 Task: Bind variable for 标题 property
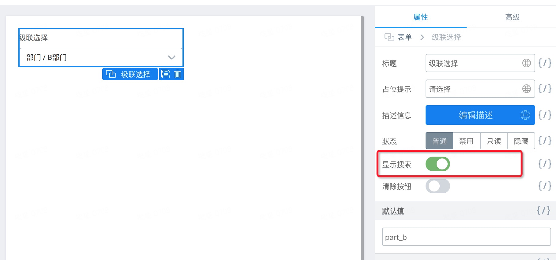[545, 63]
